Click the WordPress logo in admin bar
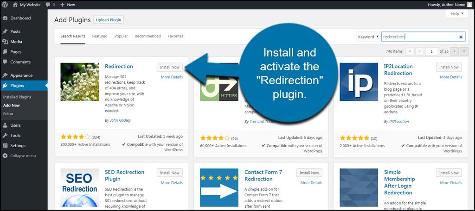 (5, 5)
